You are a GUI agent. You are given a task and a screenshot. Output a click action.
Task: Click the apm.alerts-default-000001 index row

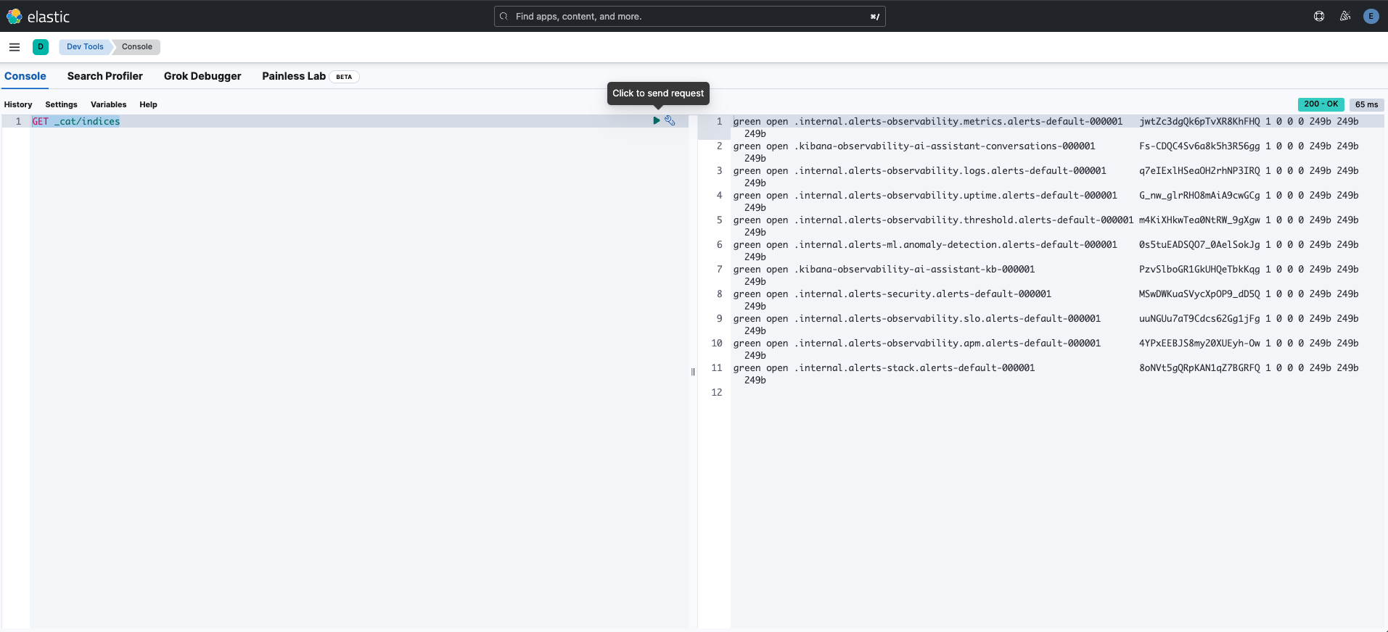[1046, 349]
